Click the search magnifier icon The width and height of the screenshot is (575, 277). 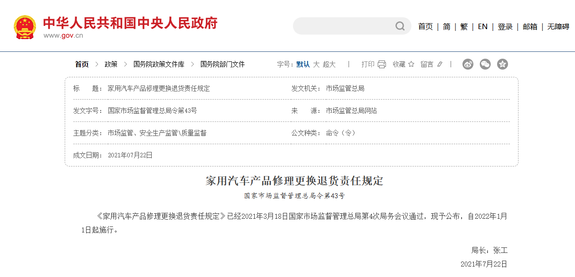click(400, 26)
